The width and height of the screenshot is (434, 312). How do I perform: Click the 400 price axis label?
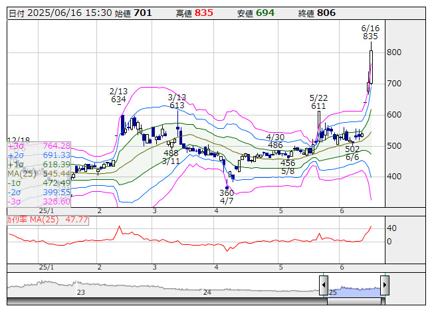pyautogui.click(x=394, y=177)
